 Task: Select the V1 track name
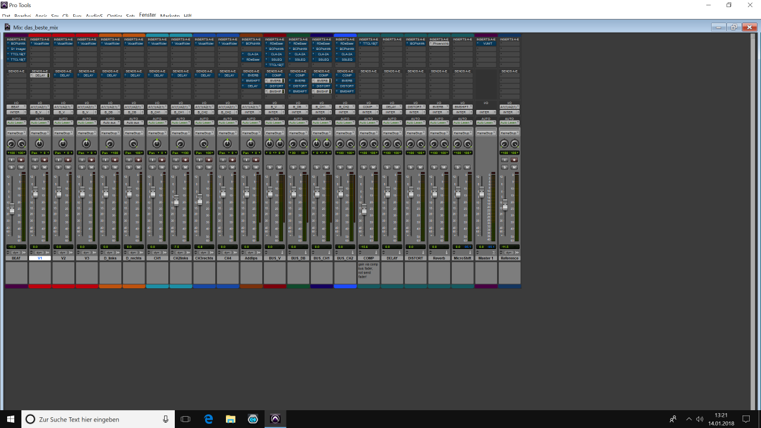click(x=40, y=258)
